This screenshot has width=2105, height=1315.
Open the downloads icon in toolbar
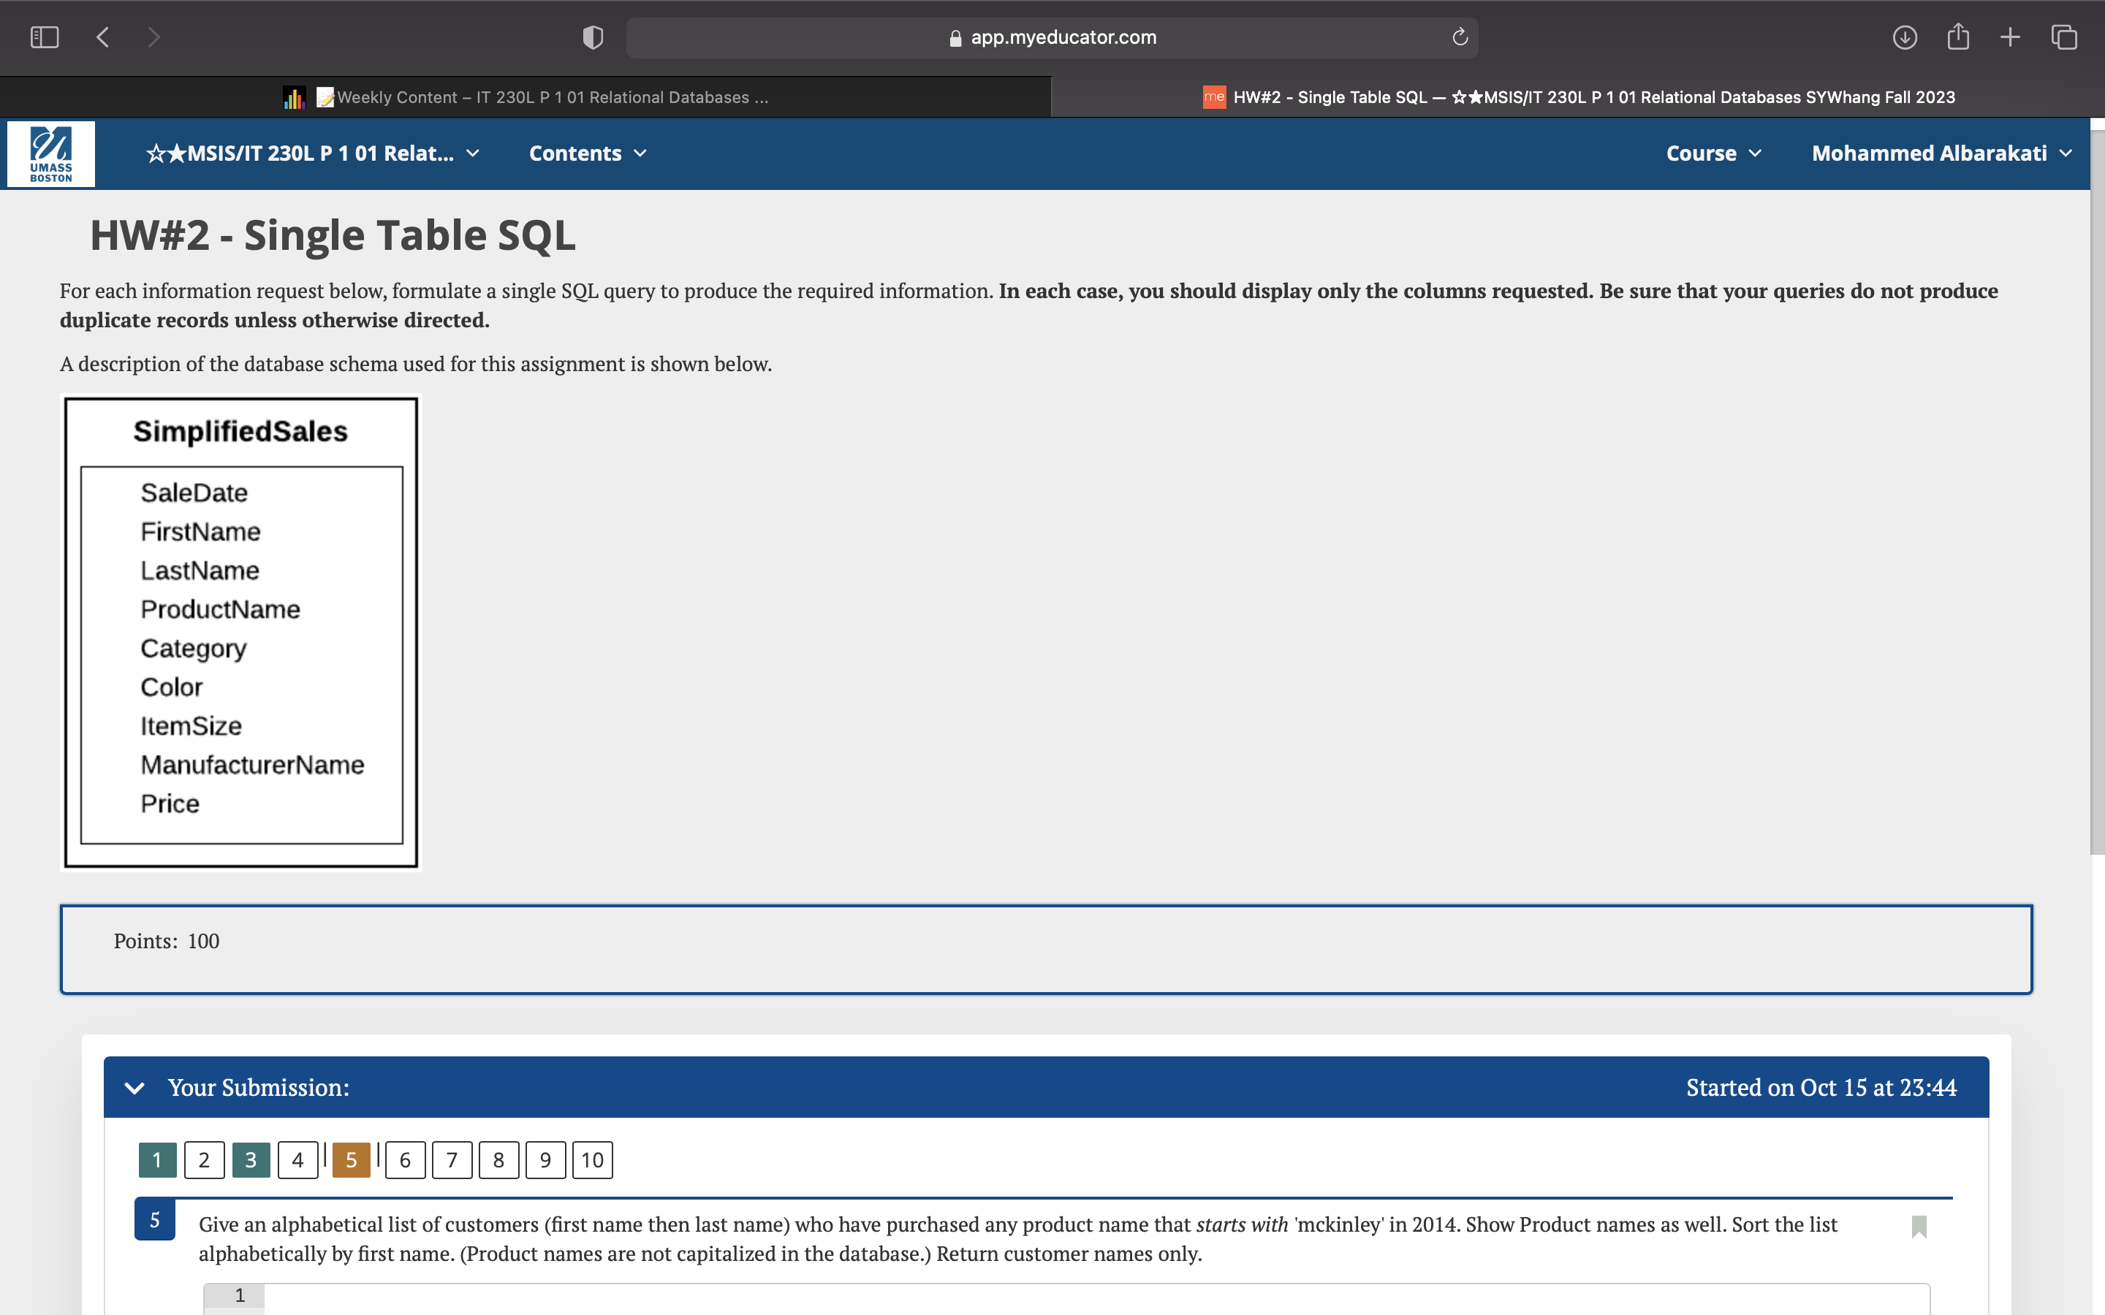(x=1904, y=37)
